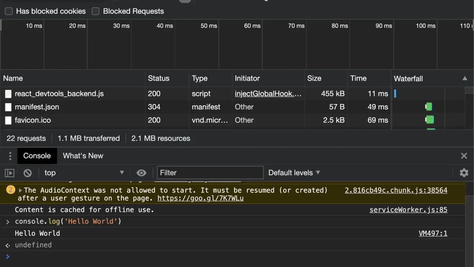Screen dimensions: 474x267
Task: Click the yellow warning count badge
Action: [x=11, y=190]
